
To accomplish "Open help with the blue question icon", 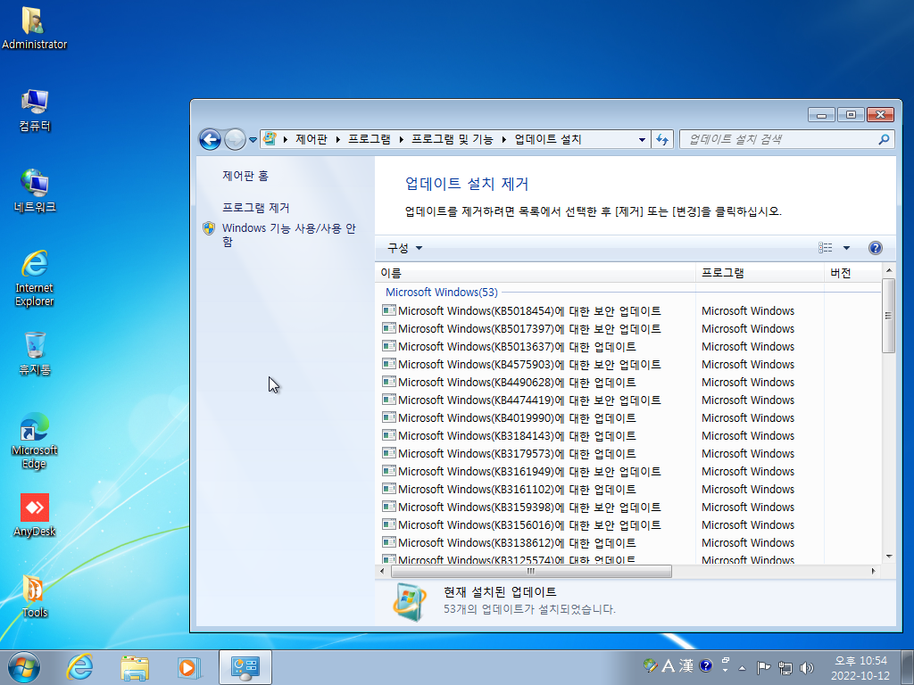I will [x=875, y=248].
